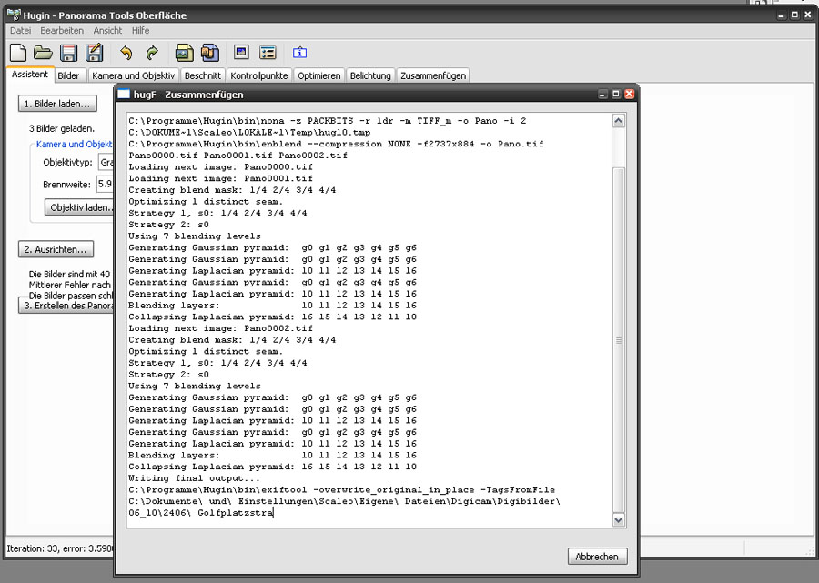Open the Datei menu
The width and height of the screenshot is (819, 583).
[x=20, y=31]
